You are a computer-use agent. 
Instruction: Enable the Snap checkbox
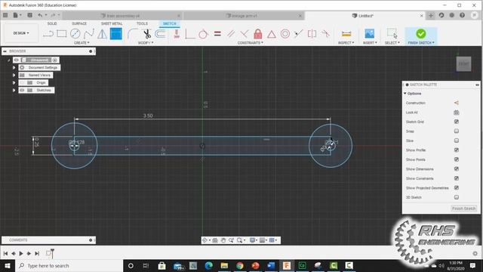[457, 131]
